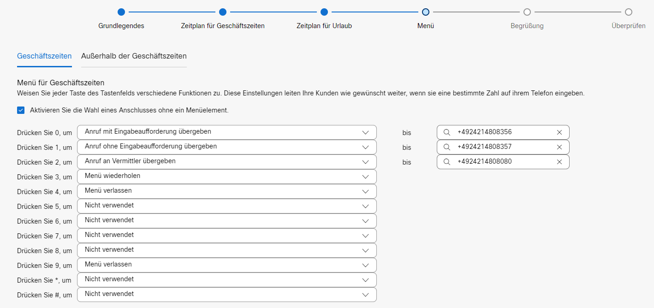
Task: Go to the Zeitplan für Urlaub step circle
Action: coord(324,12)
